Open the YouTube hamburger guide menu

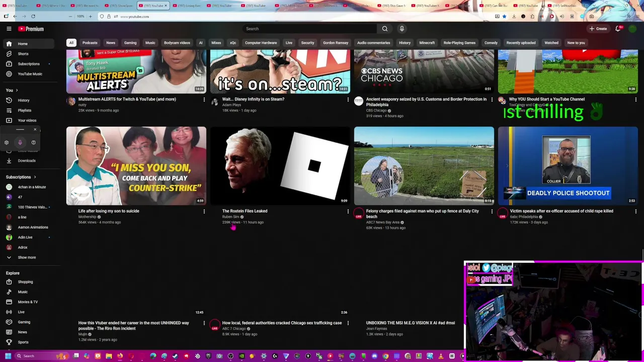pyautogui.click(x=9, y=29)
